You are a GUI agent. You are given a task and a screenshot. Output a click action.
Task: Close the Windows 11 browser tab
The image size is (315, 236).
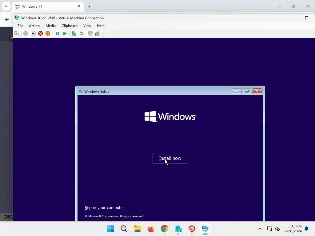click(x=79, y=6)
